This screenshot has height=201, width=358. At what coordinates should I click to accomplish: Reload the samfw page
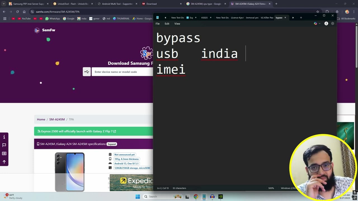(x=17, y=12)
